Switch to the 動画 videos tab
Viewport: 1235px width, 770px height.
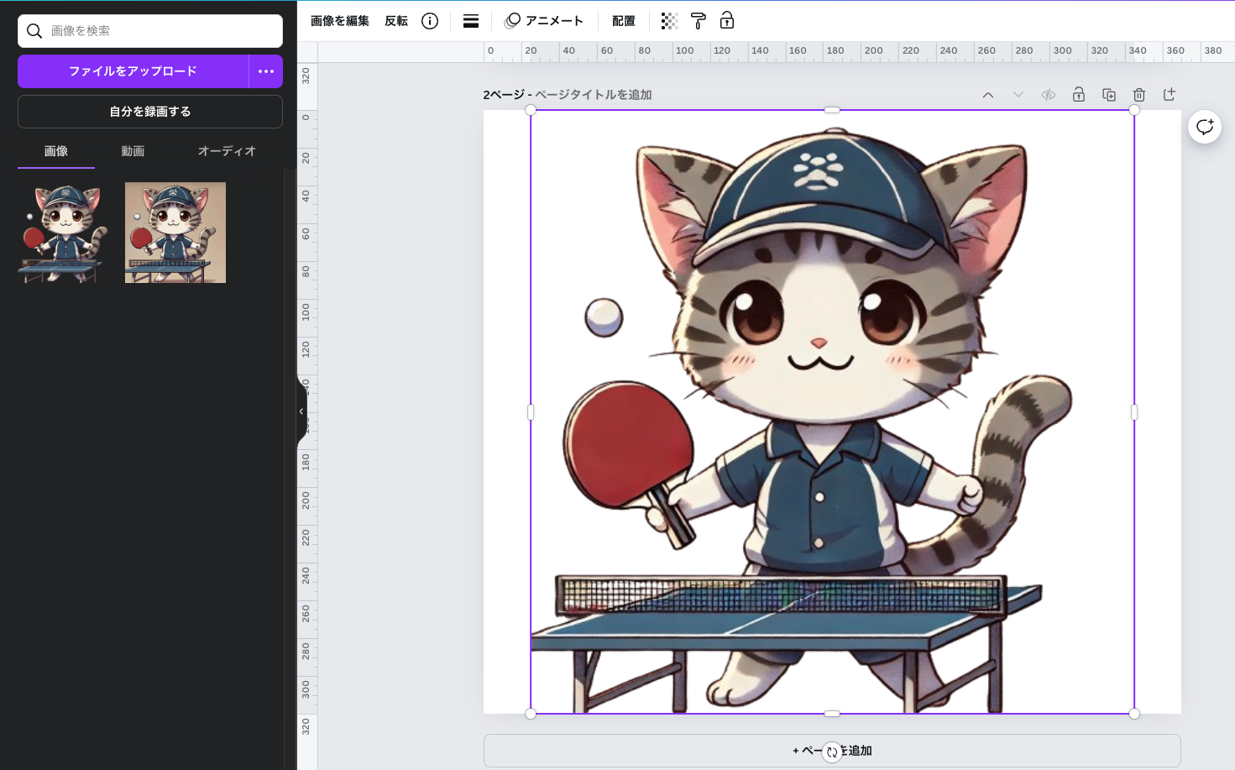[x=133, y=151]
